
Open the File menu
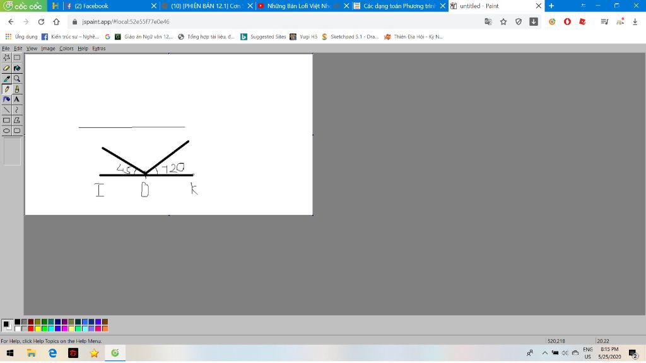(6, 49)
